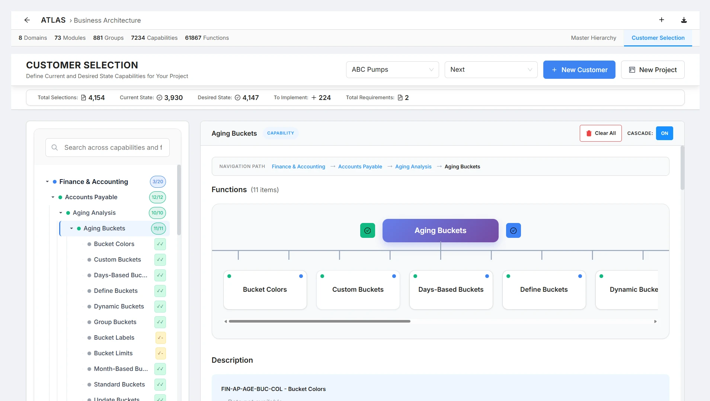The width and height of the screenshot is (710, 401).
Task: Follow the Finance & Accounting breadcrumb link
Action: pyautogui.click(x=298, y=166)
